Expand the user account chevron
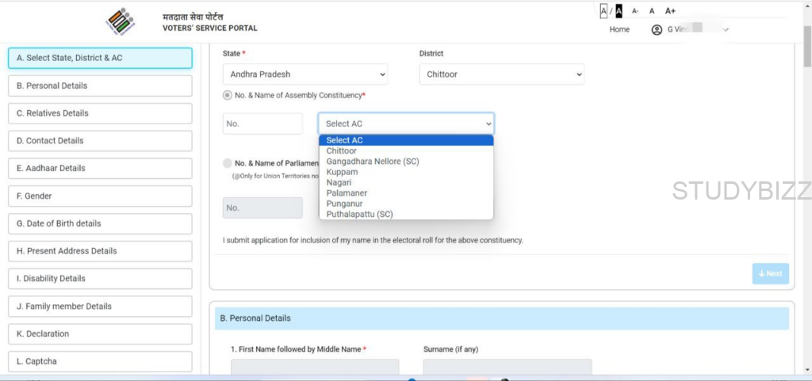The width and height of the screenshot is (812, 381). click(x=726, y=30)
